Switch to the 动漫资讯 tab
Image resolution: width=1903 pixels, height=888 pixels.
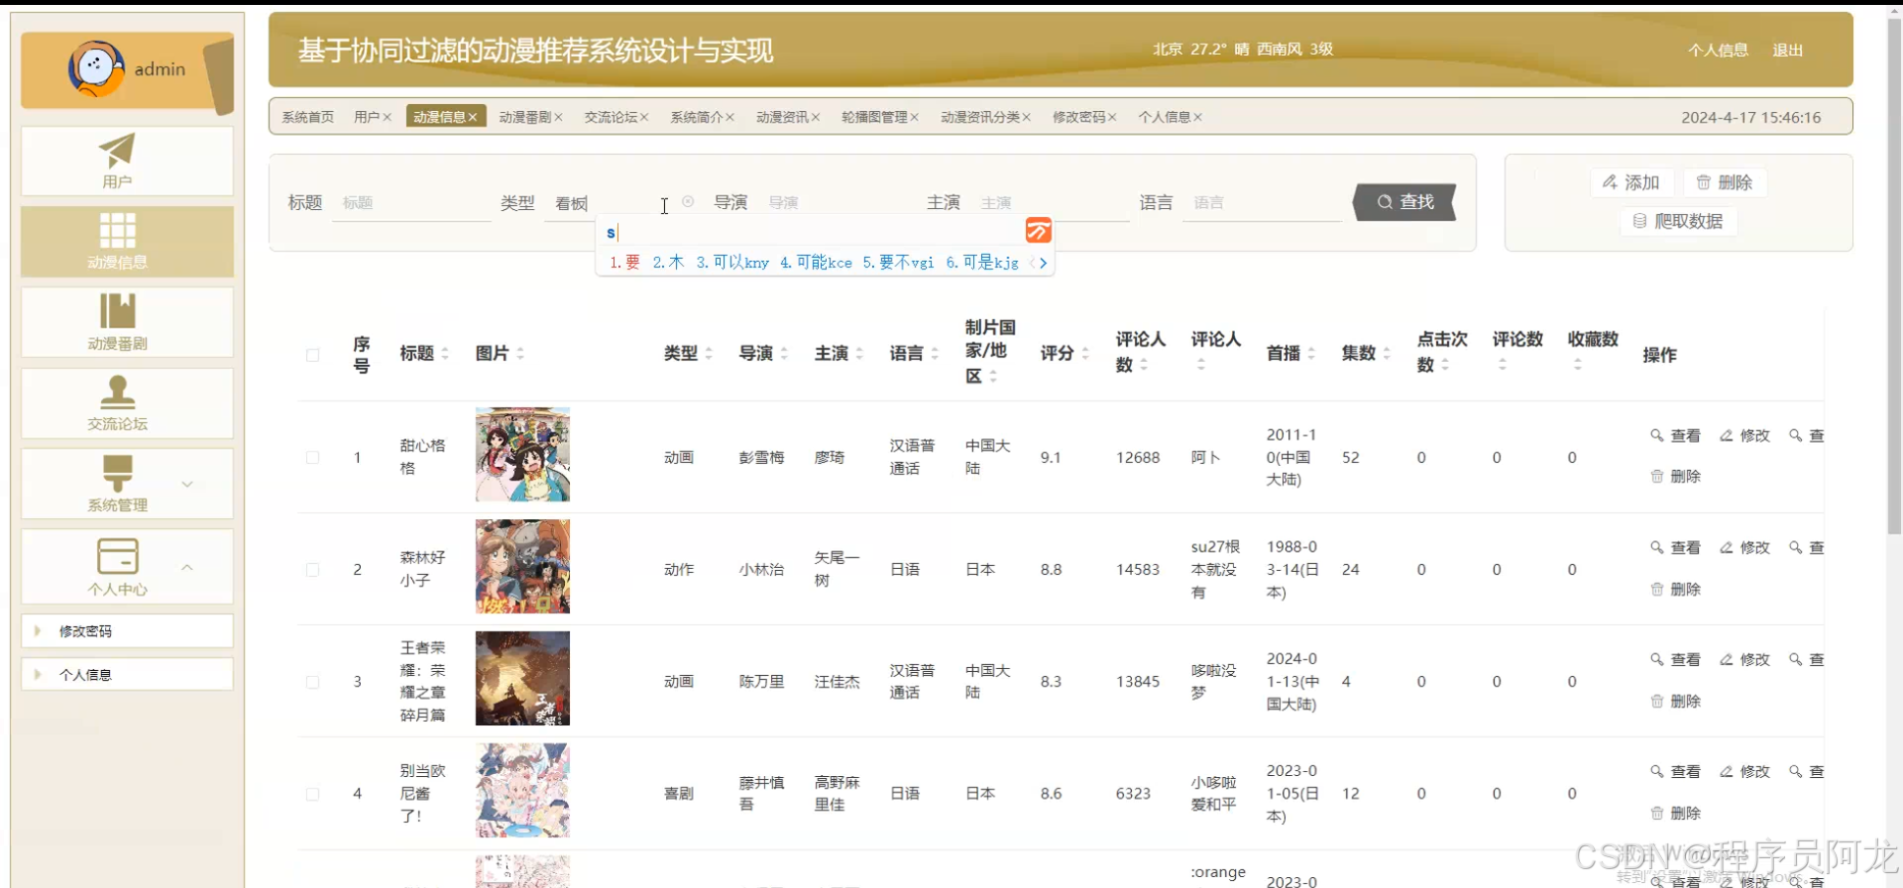click(x=788, y=117)
